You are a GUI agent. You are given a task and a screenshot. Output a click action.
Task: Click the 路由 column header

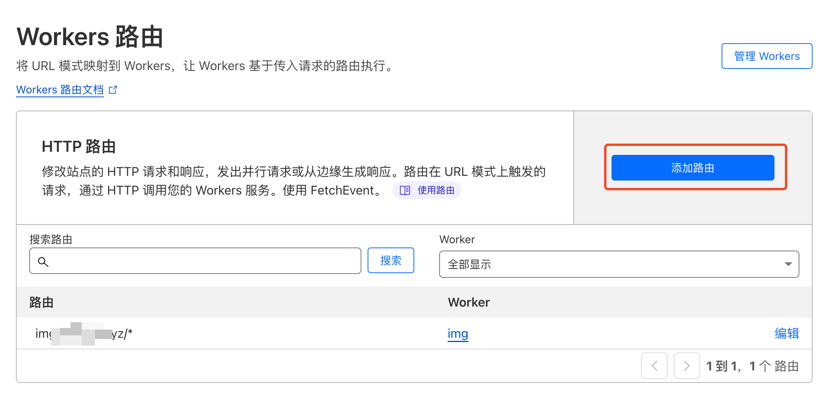41,302
